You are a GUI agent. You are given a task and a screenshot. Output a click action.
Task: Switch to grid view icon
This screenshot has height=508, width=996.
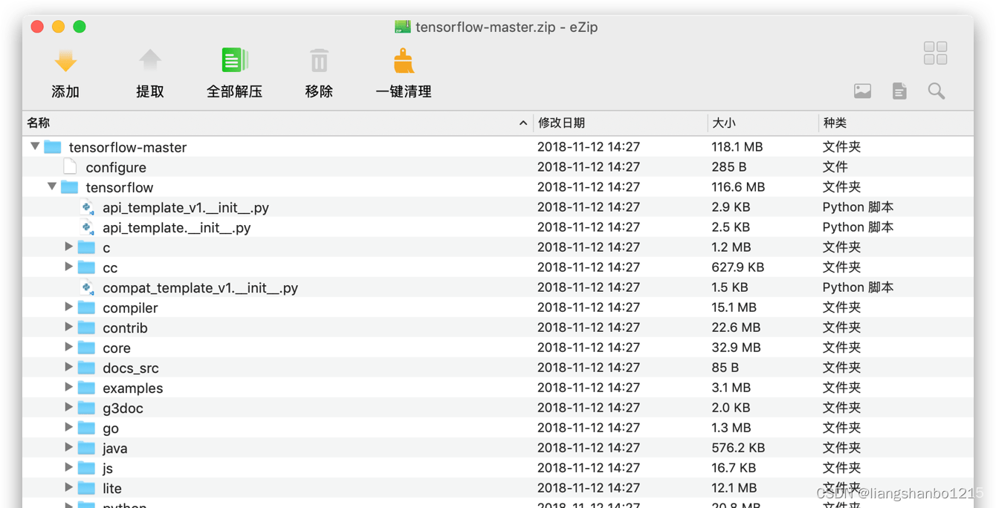tap(935, 53)
